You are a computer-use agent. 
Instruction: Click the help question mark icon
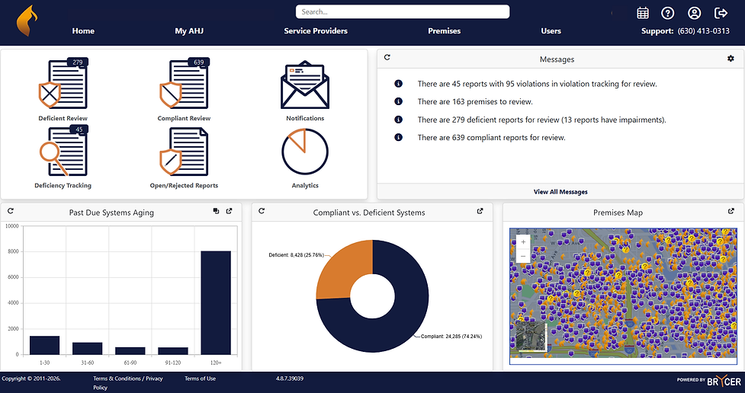click(x=667, y=13)
